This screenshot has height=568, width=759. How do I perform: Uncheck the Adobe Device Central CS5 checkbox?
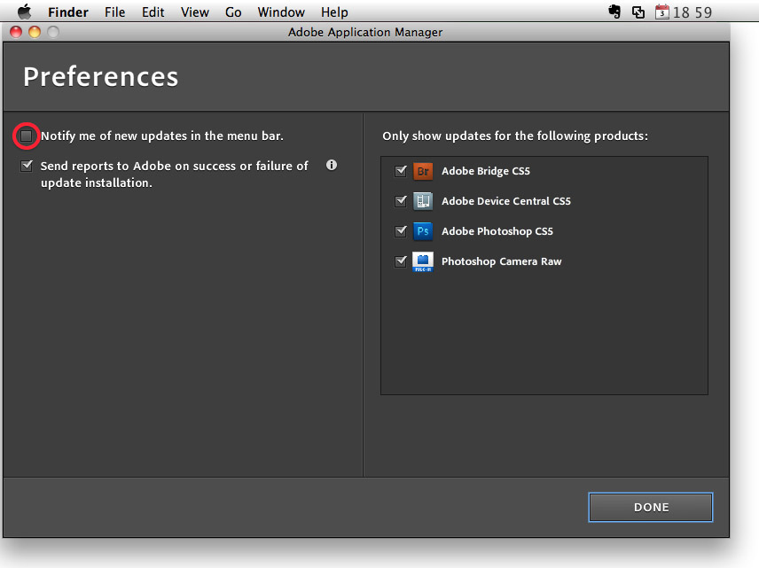tap(400, 201)
